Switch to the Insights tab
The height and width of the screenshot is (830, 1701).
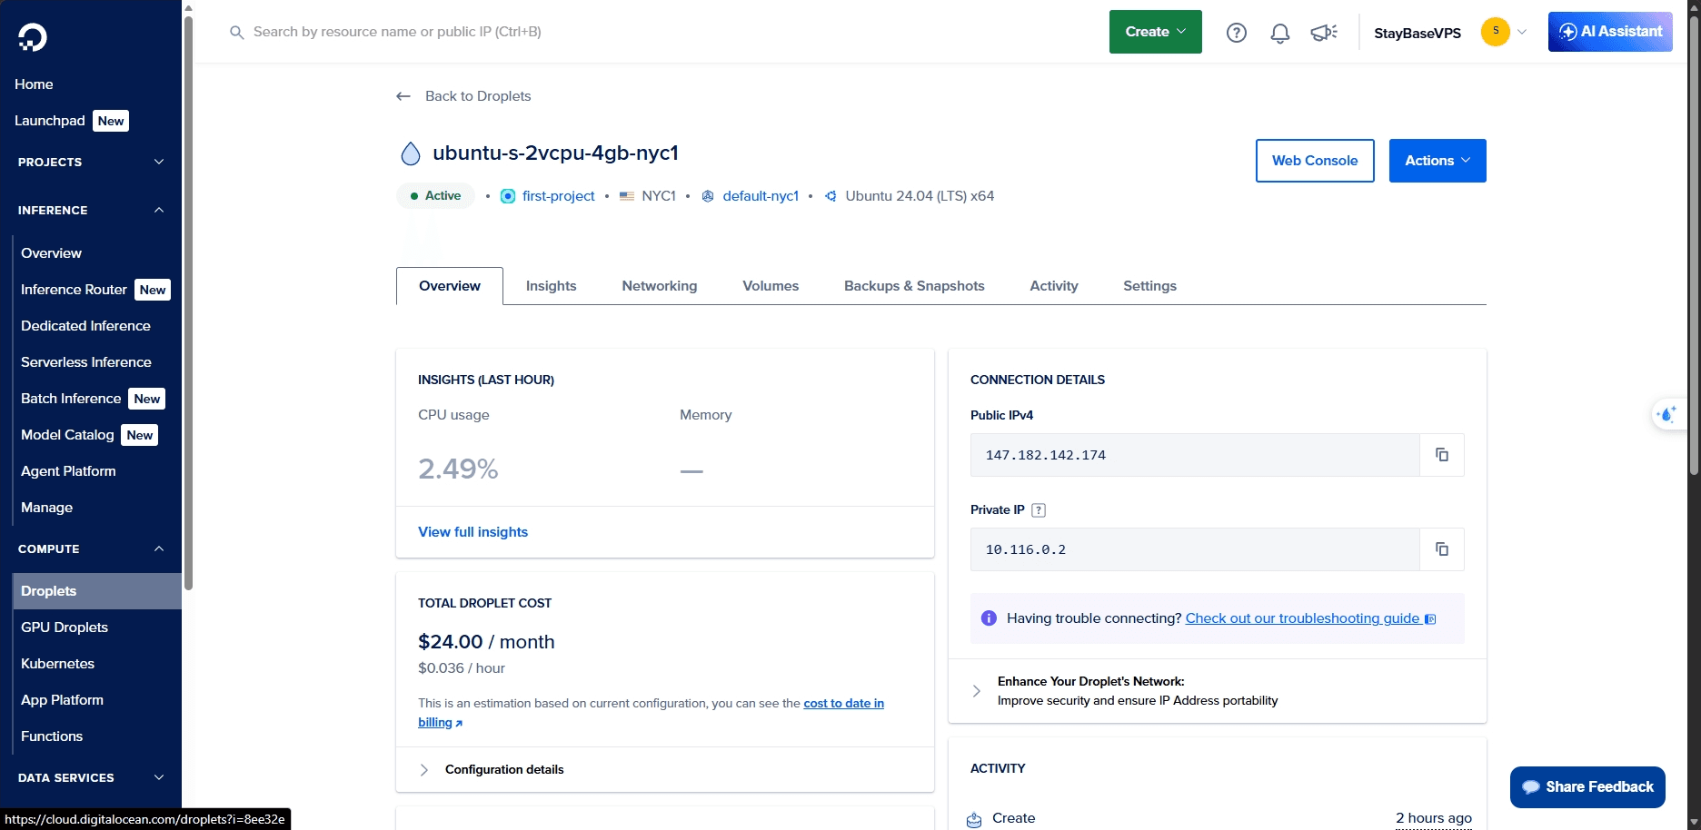point(551,286)
